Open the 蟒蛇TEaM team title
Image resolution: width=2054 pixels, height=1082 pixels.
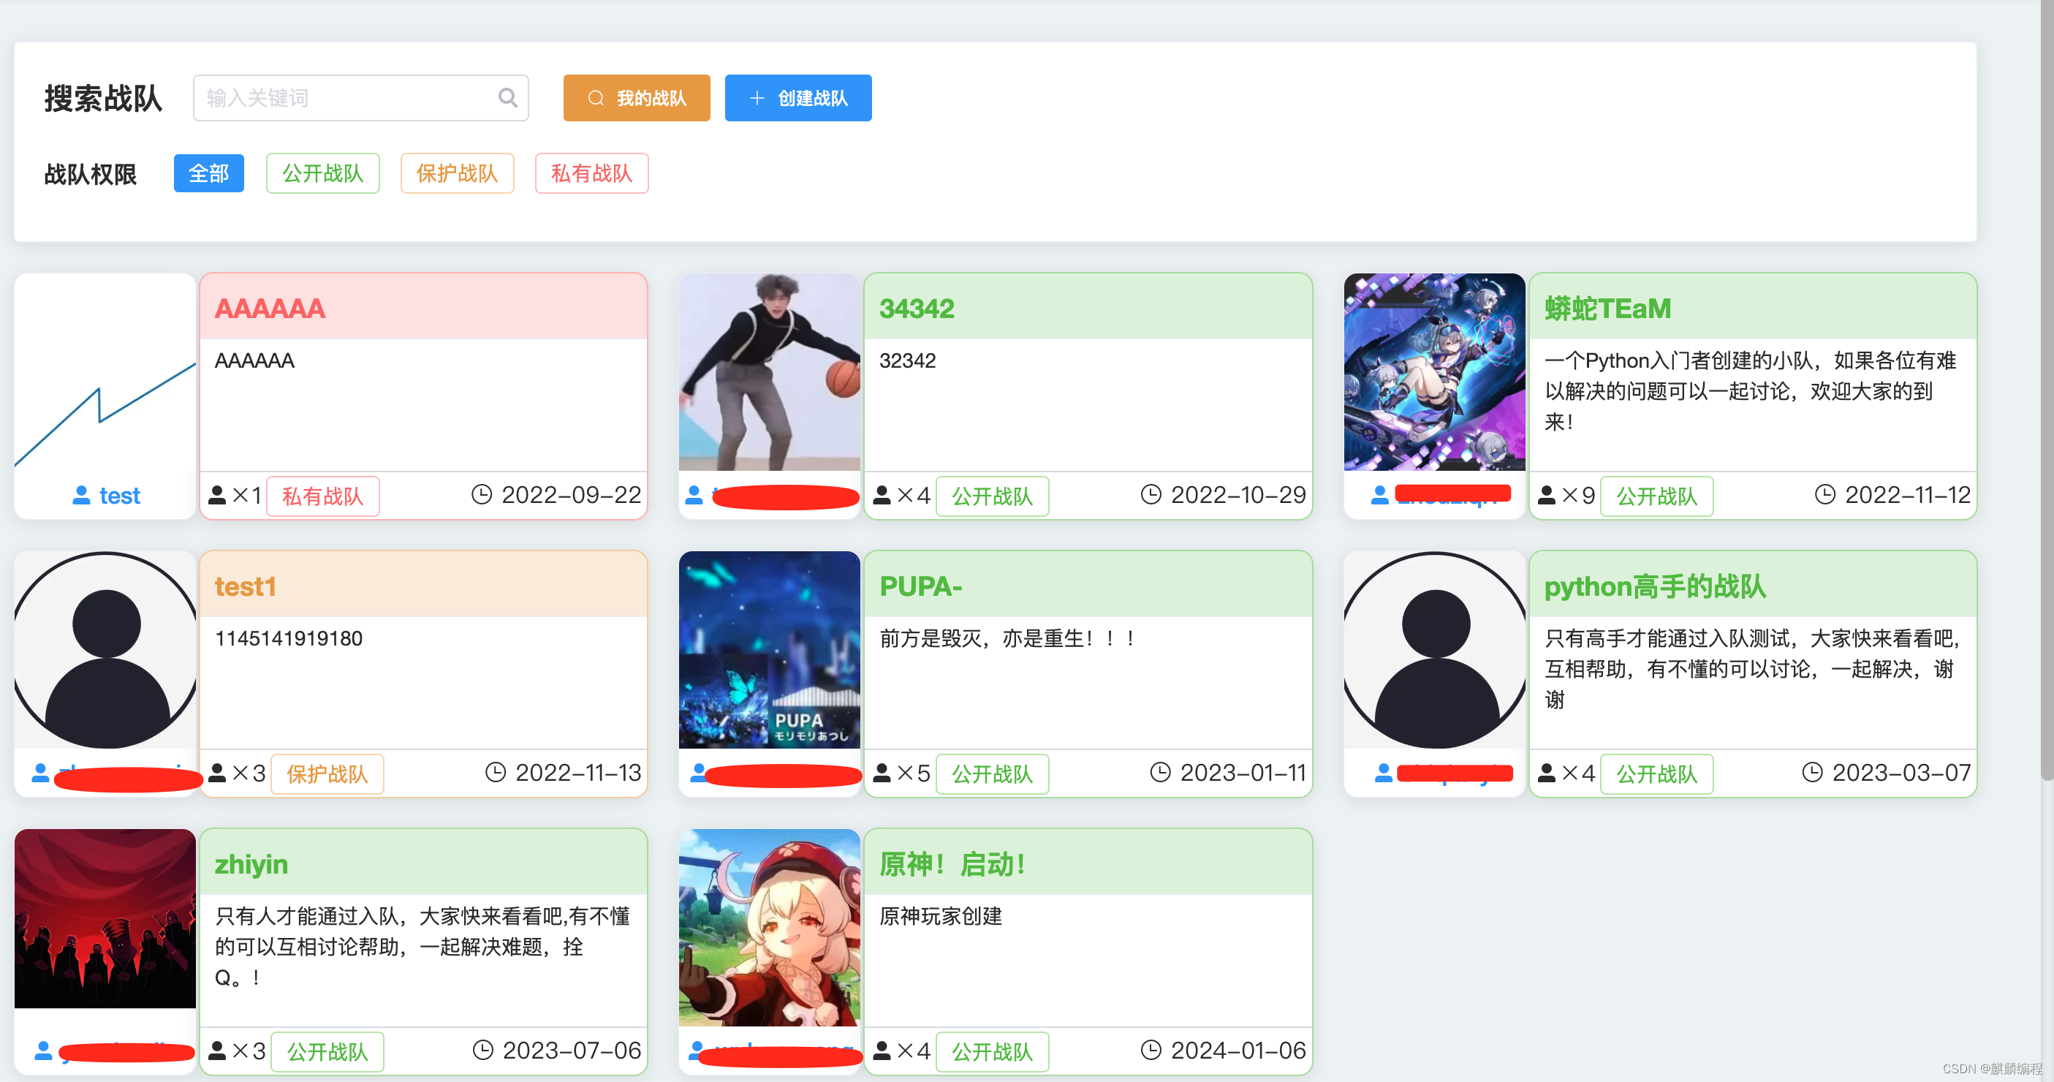tap(1607, 309)
